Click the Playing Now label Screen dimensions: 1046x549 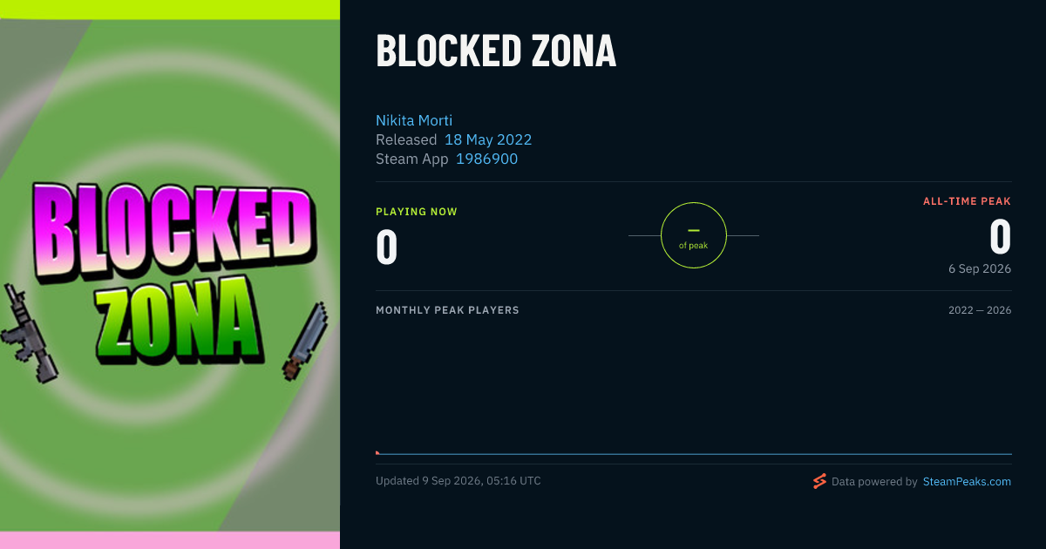point(417,212)
